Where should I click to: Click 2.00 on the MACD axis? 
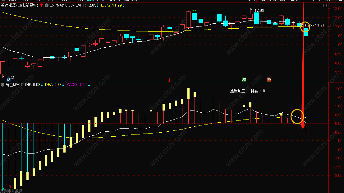(x=339, y=89)
